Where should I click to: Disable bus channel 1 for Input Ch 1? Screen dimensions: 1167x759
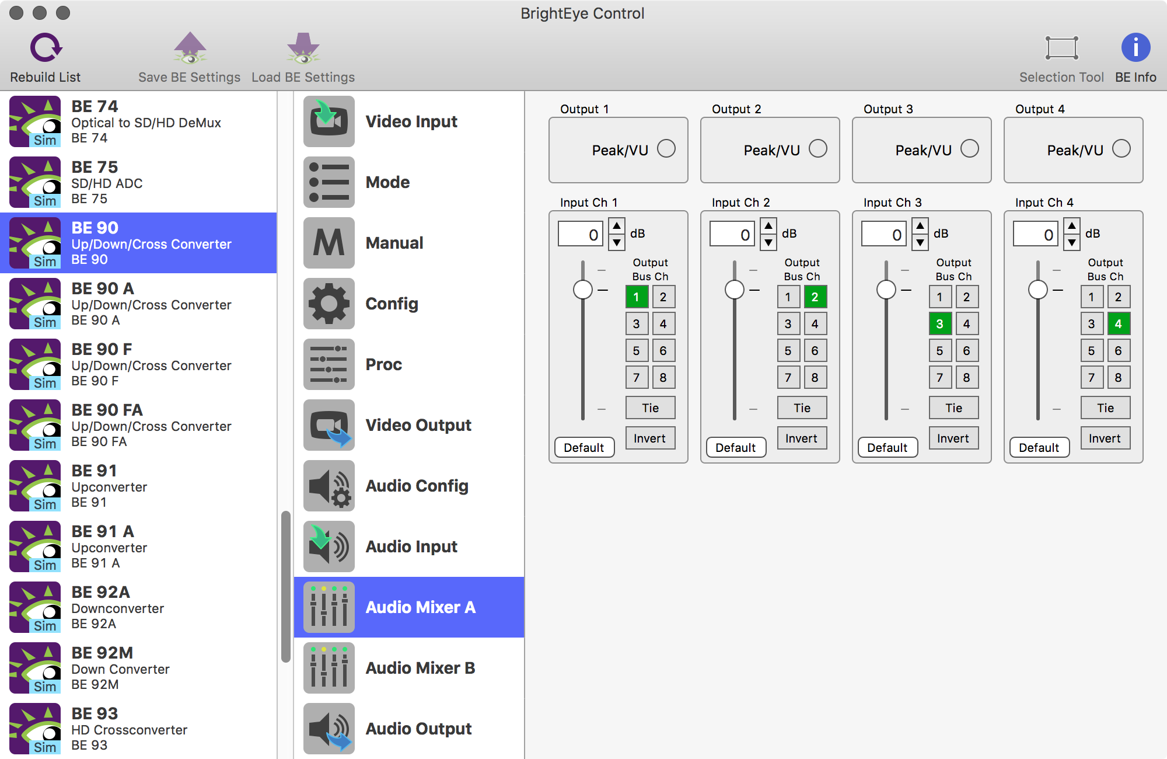[x=637, y=297]
